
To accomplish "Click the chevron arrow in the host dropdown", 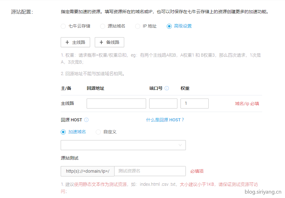I will (180, 145).
